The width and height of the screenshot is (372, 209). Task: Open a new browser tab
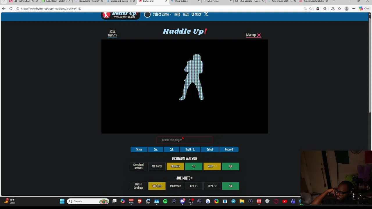click(x=334, y=1)
